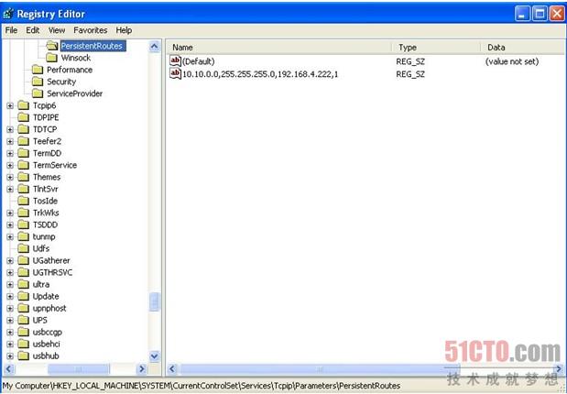Click the TrkWks folder icon
This screenshot has height=394, width=567.
pyautogui.click(x=24, y=213)
